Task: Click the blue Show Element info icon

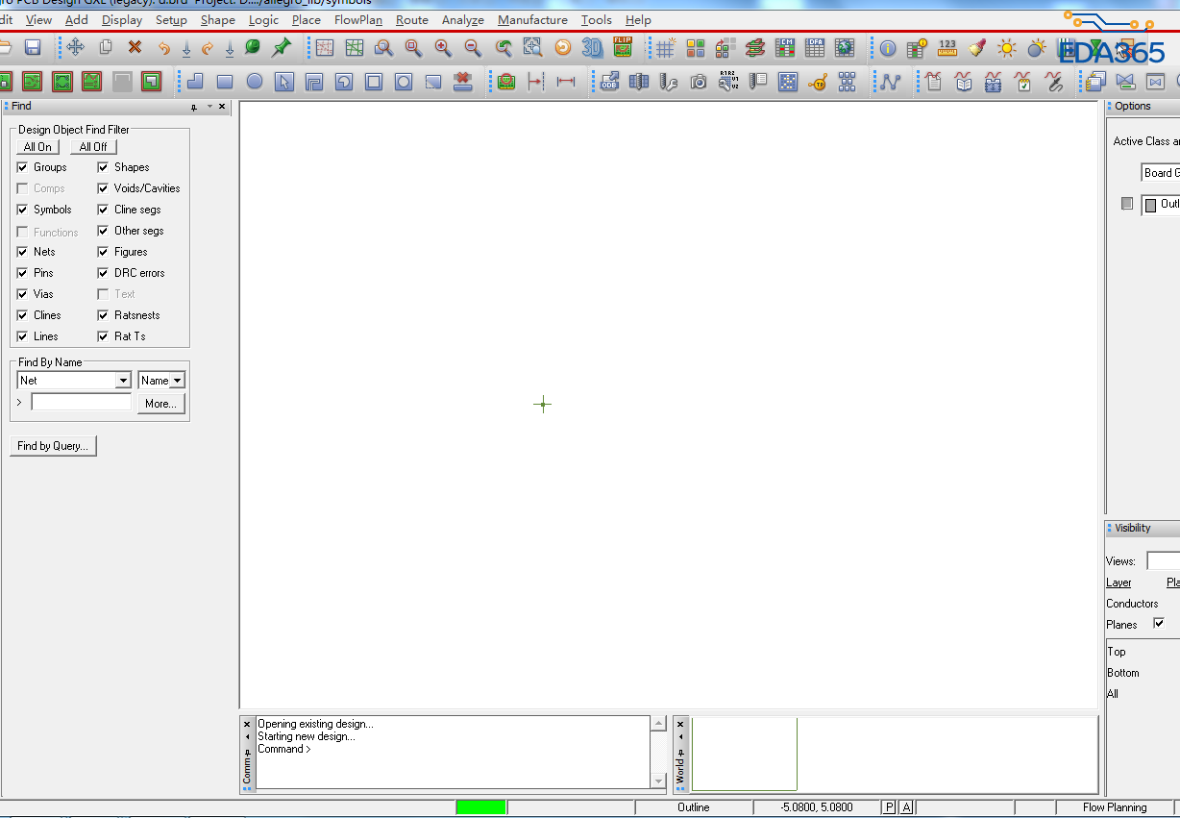Action: 888,47
